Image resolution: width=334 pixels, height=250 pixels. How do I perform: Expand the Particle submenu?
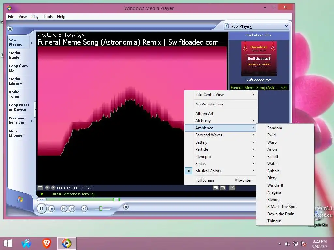click(x=221, y=149)
